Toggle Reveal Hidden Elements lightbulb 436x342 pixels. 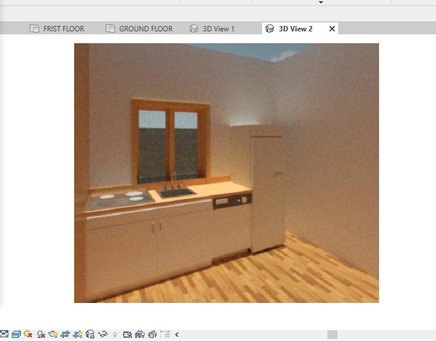(115, 334)
